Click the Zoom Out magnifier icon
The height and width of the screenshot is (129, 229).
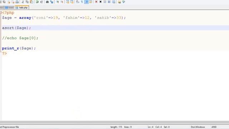coord(62,2)
